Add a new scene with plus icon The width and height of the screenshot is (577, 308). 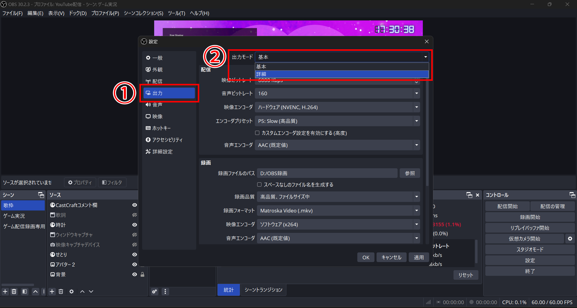(x=5, y=291)
